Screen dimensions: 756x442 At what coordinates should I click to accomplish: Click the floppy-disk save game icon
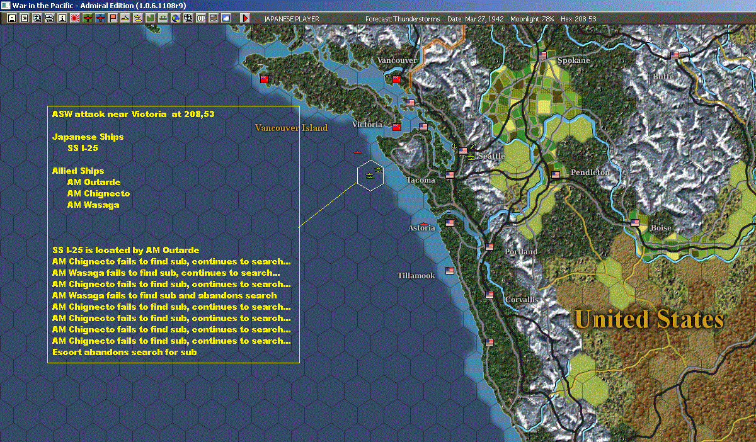click(x=11, y=18)
